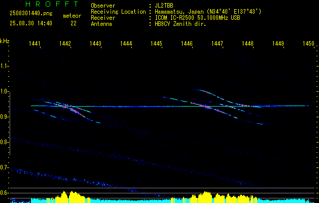Click the 1444 time axis label
The image size is (319, 203).
(126, 43)
